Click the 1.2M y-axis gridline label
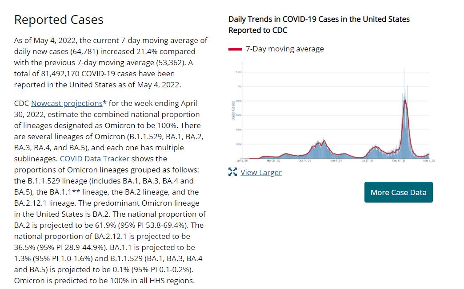The width and height of the screenshot is (464, 289). pos(239,72)
